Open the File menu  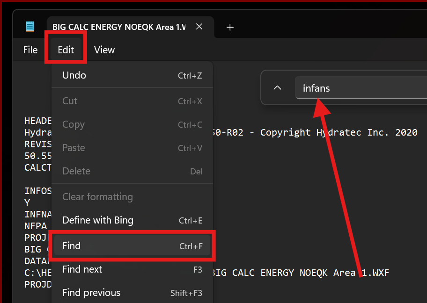click(x=30, y=50)
